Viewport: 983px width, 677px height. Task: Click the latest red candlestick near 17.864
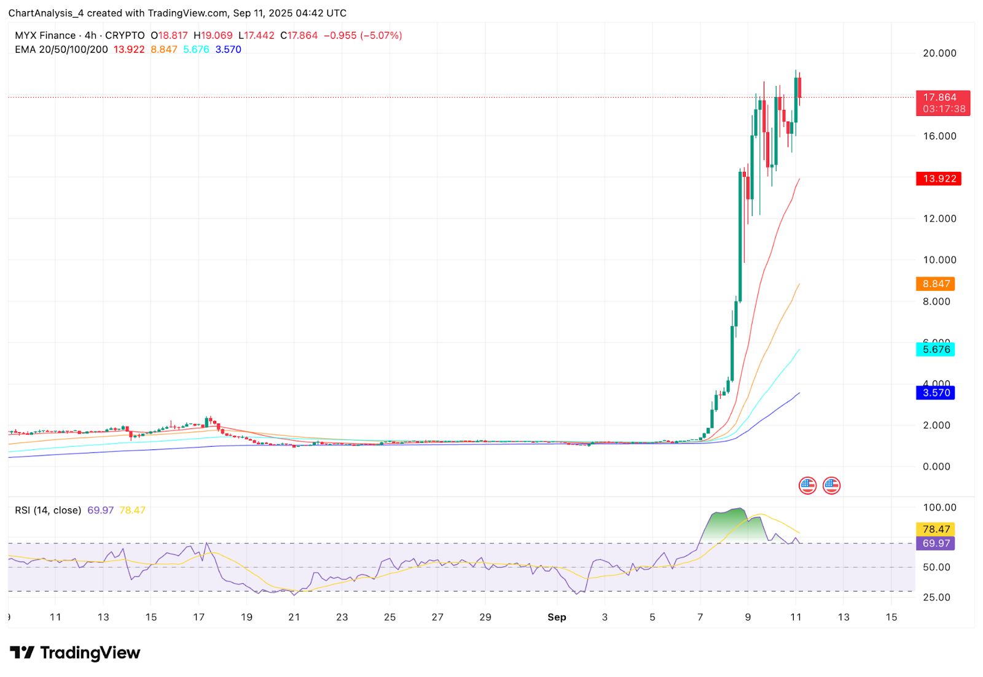799,88
